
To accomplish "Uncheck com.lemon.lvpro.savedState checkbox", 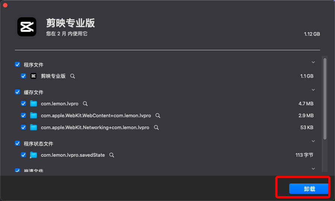I will coord(23,155).
